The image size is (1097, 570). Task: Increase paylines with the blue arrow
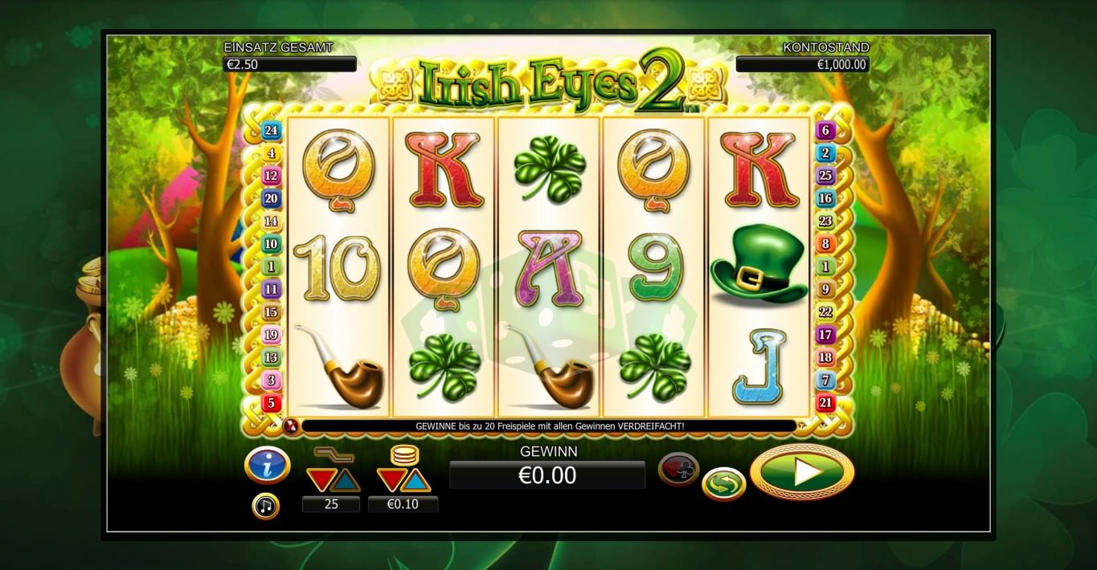346,480
